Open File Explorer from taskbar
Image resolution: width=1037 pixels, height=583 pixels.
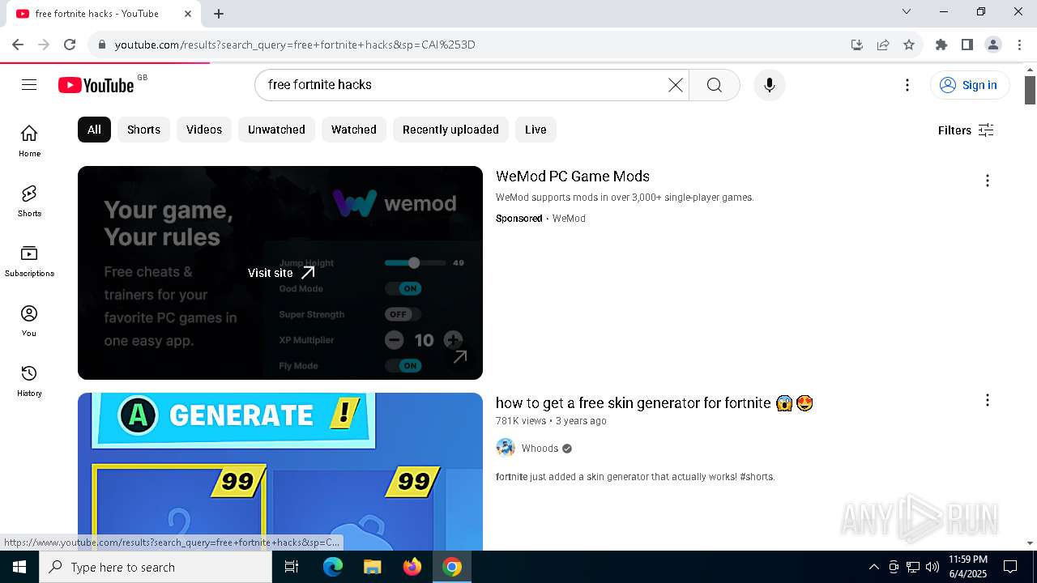coord(372,567)
